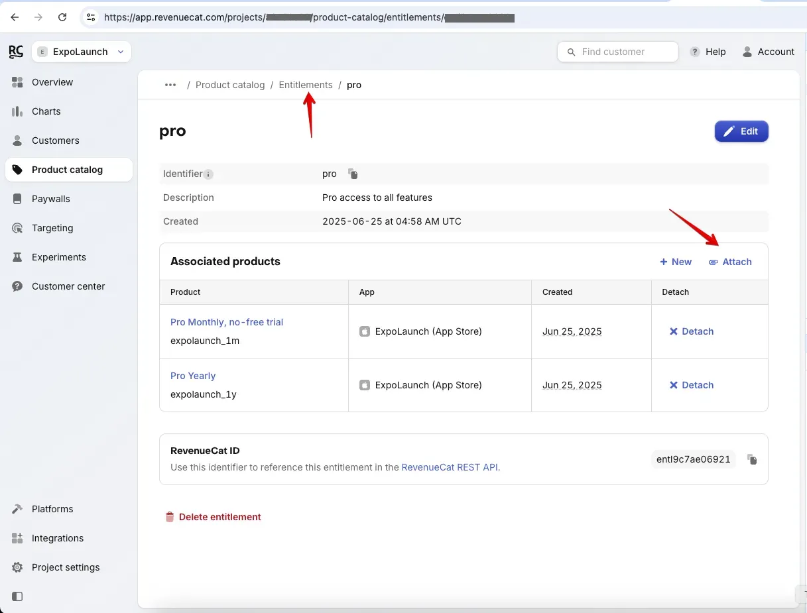The width and height of the screenshot is (807, 613).
Task: Open Pro Monthly, no-free trial product
Action: point(227,322)
